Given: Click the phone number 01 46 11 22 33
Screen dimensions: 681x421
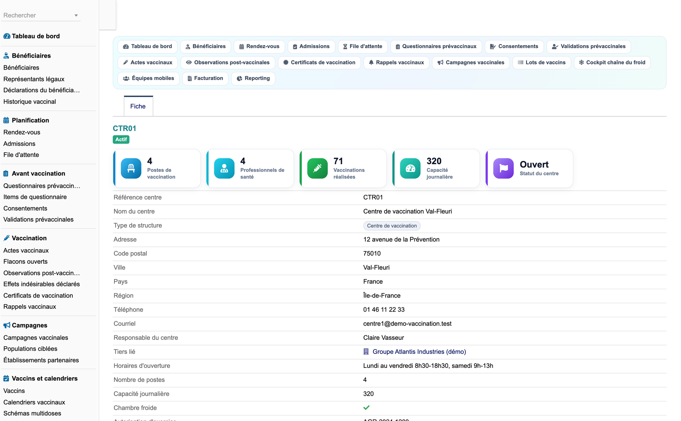Looking at the screenshot, I should click(384, 310).
